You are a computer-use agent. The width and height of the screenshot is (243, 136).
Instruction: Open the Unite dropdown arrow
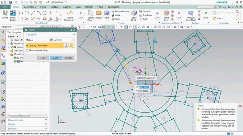coord(122,15)
